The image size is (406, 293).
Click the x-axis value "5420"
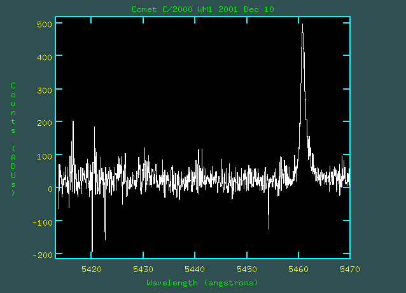(92, 269)
